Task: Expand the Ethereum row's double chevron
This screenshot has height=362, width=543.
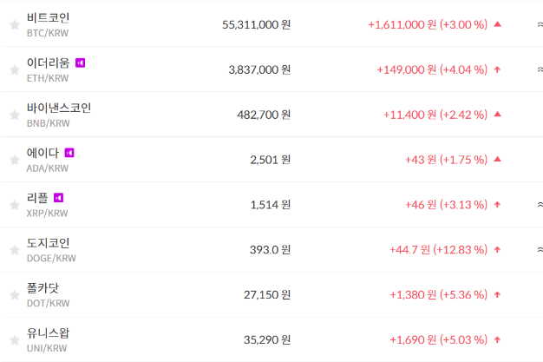Action: click(540, 69)
